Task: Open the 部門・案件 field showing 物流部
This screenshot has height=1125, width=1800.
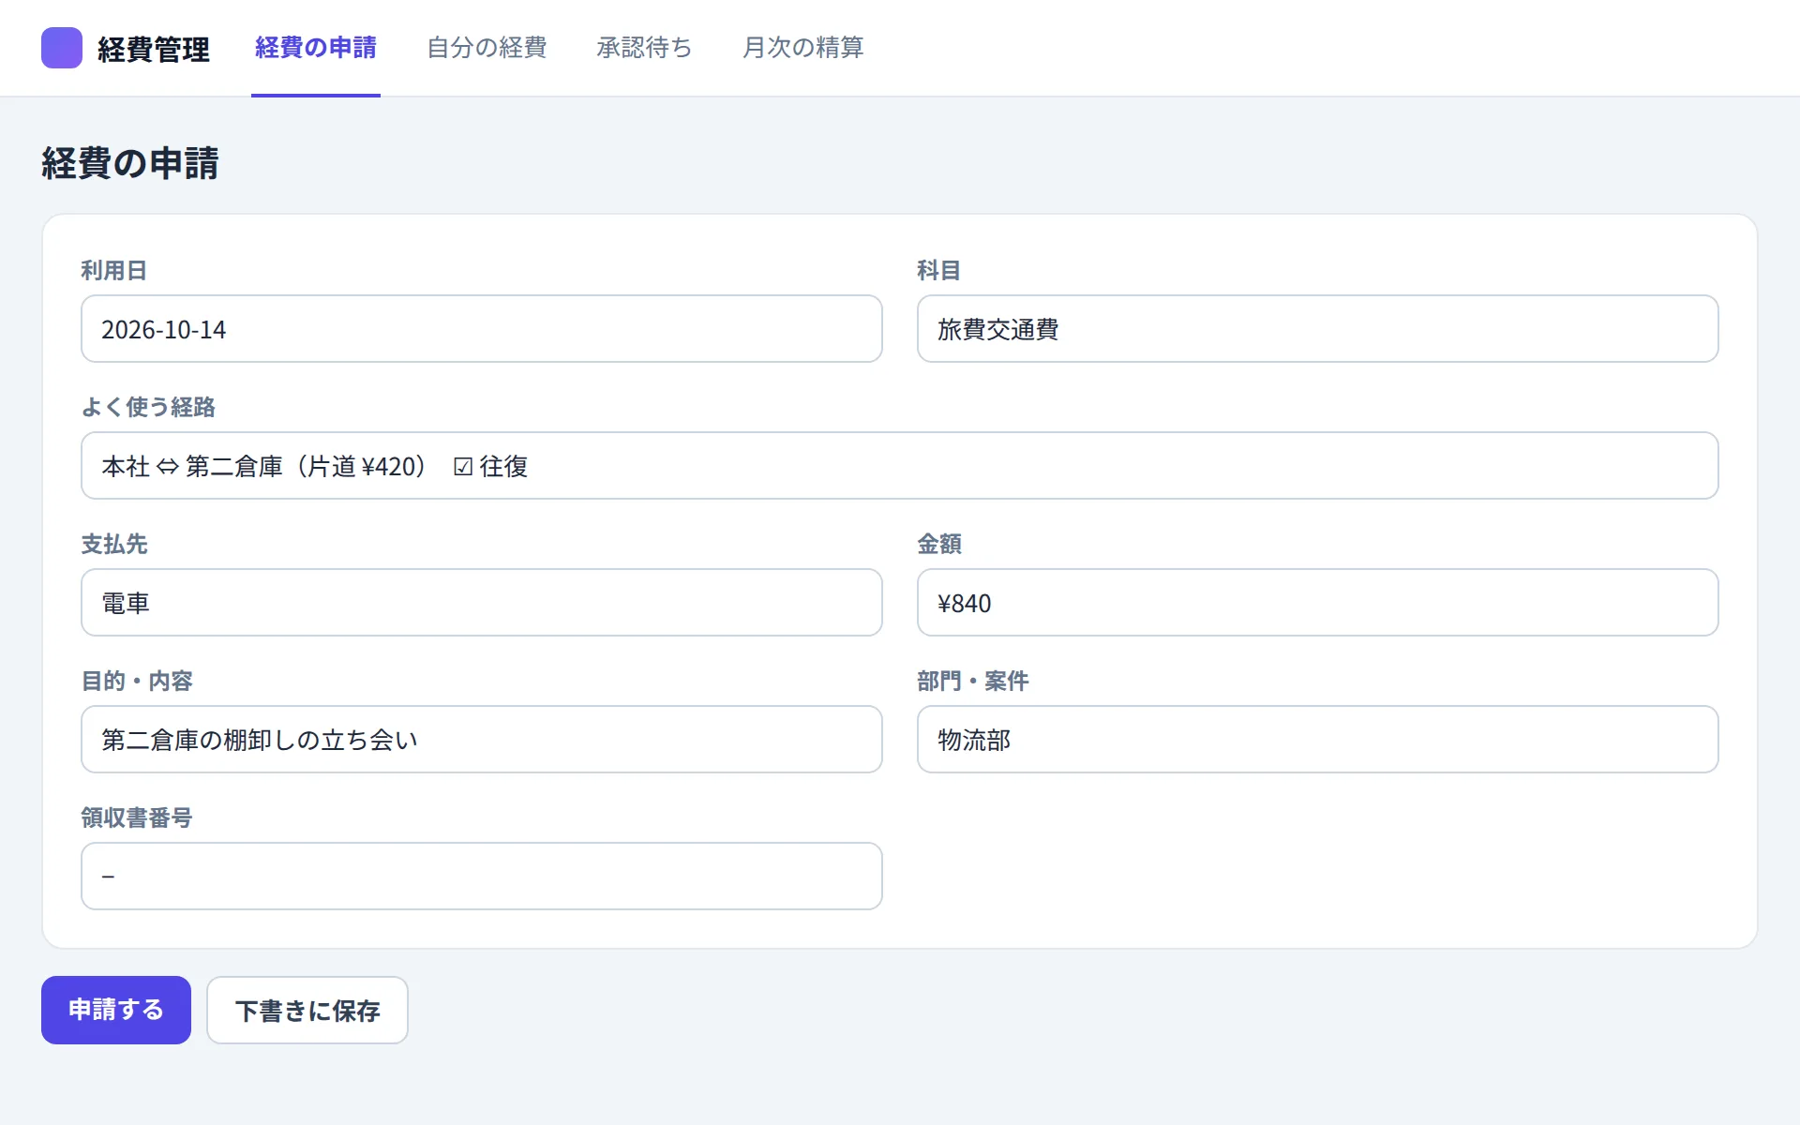Action: coord(1317,740)
